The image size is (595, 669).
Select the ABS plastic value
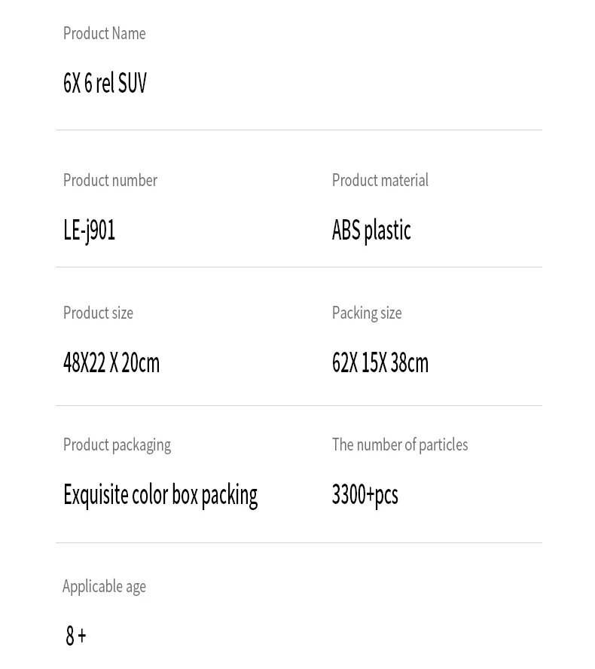pyautogui.click(x=371, y=231)
